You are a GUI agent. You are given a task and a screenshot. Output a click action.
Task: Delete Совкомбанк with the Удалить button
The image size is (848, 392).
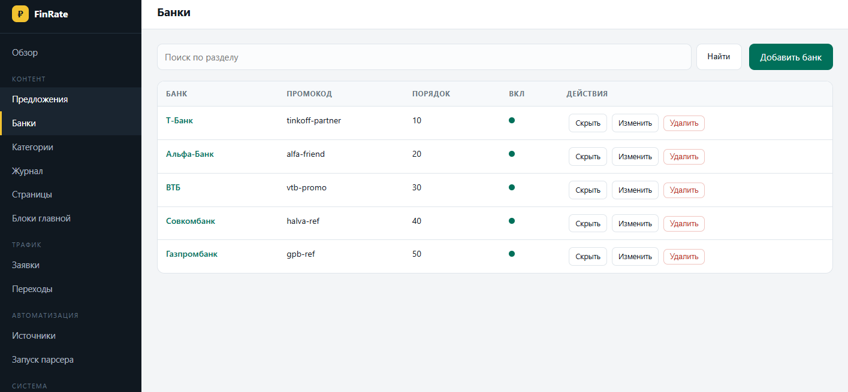tap(684, 223)
